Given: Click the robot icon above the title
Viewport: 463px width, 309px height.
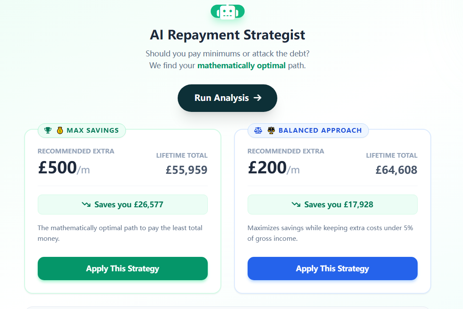Looking at the screenshot, I should (x=227, y=11).
